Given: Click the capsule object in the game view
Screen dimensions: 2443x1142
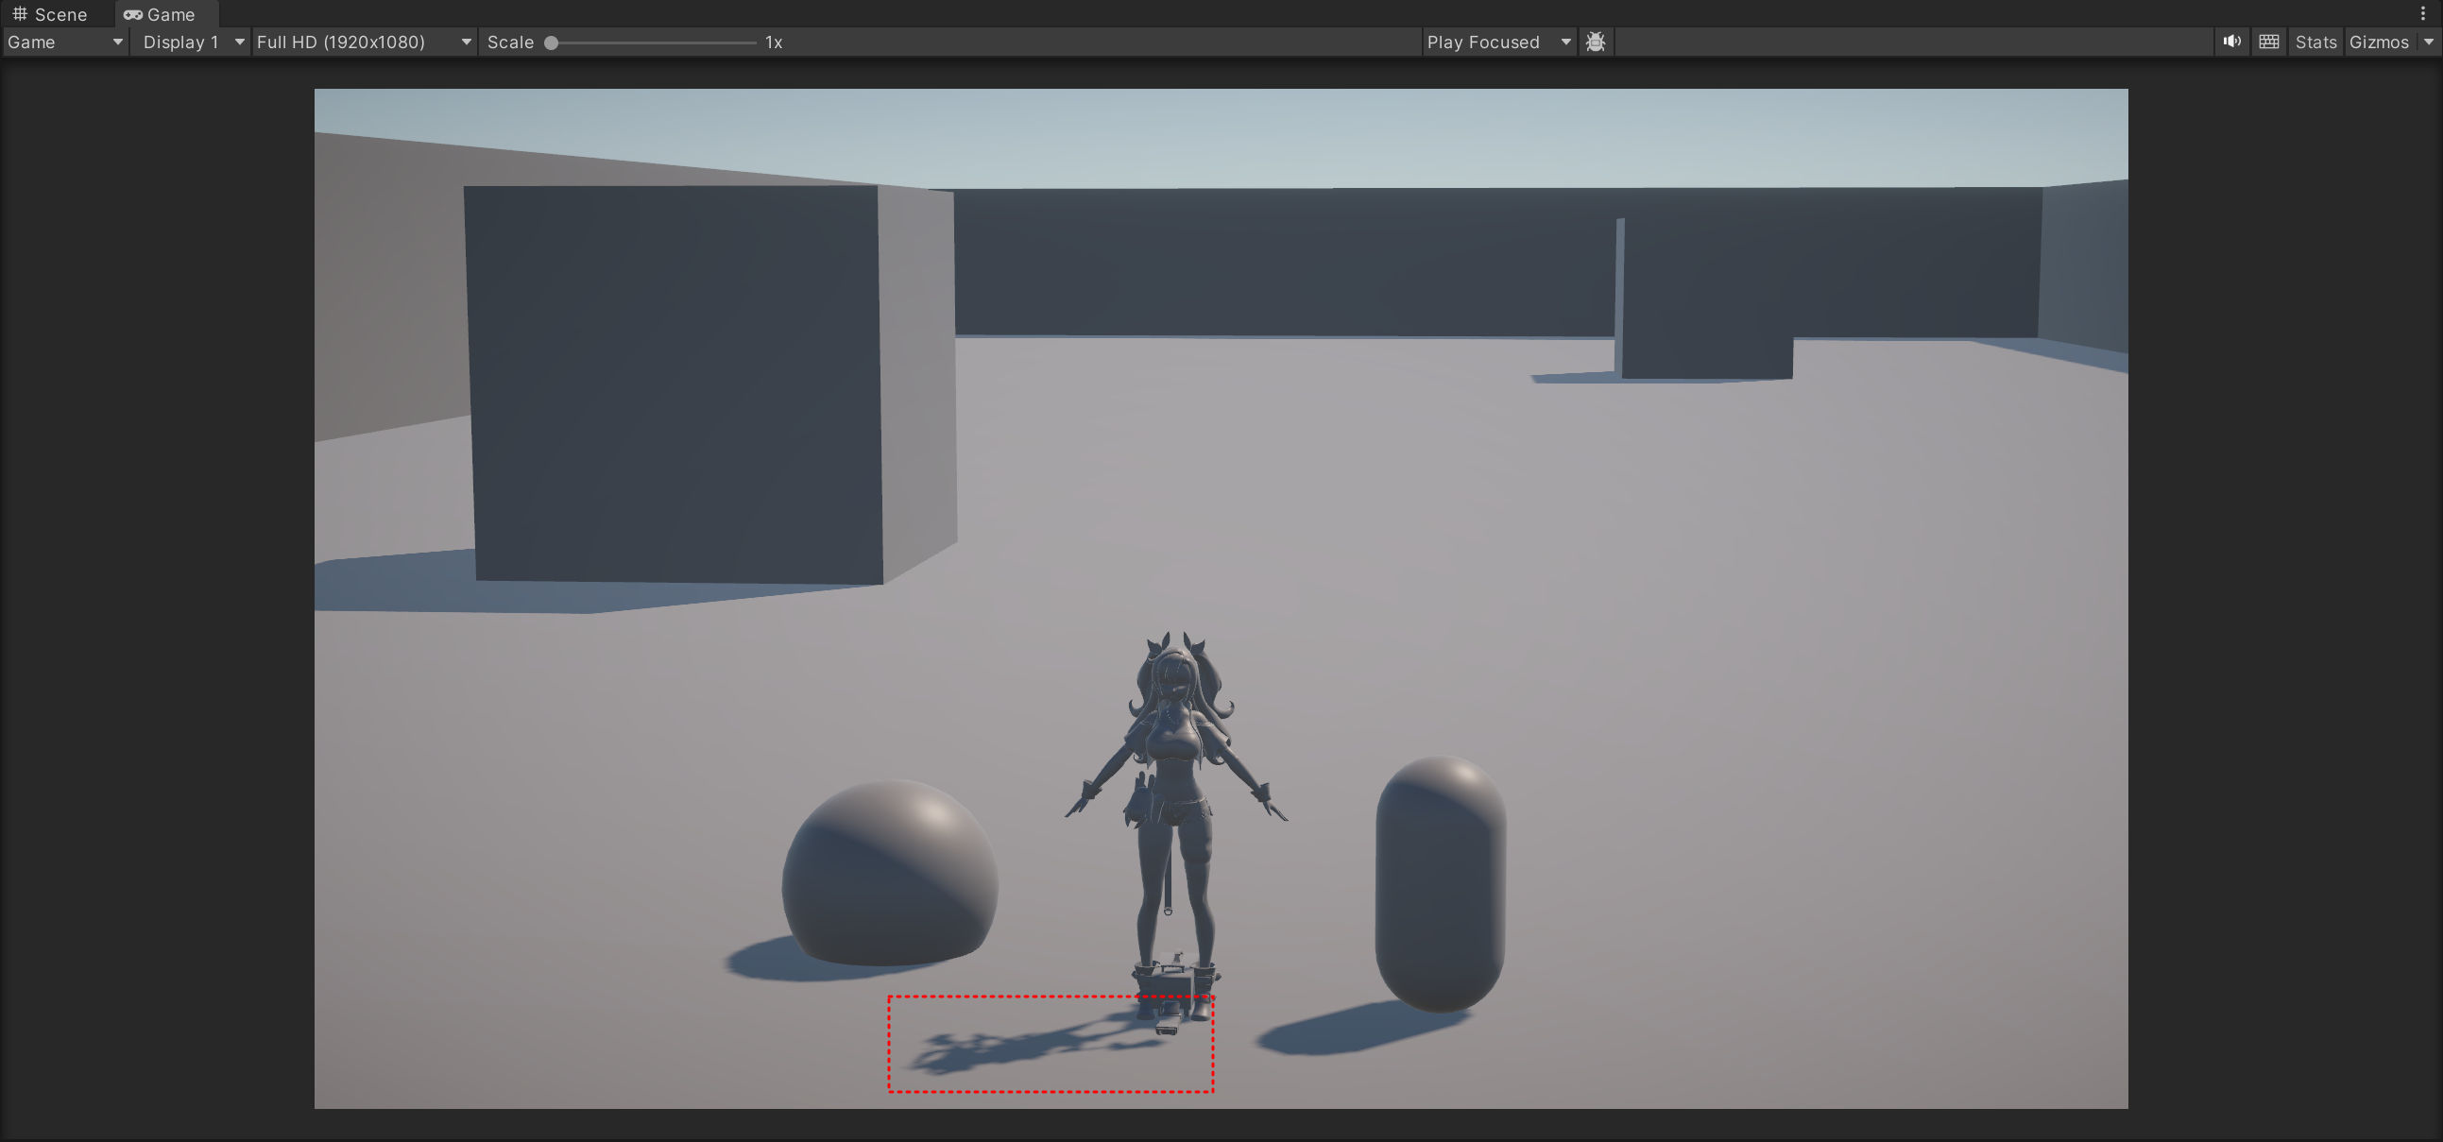Looking at the screenshot, I should [x=1441, y=883].
